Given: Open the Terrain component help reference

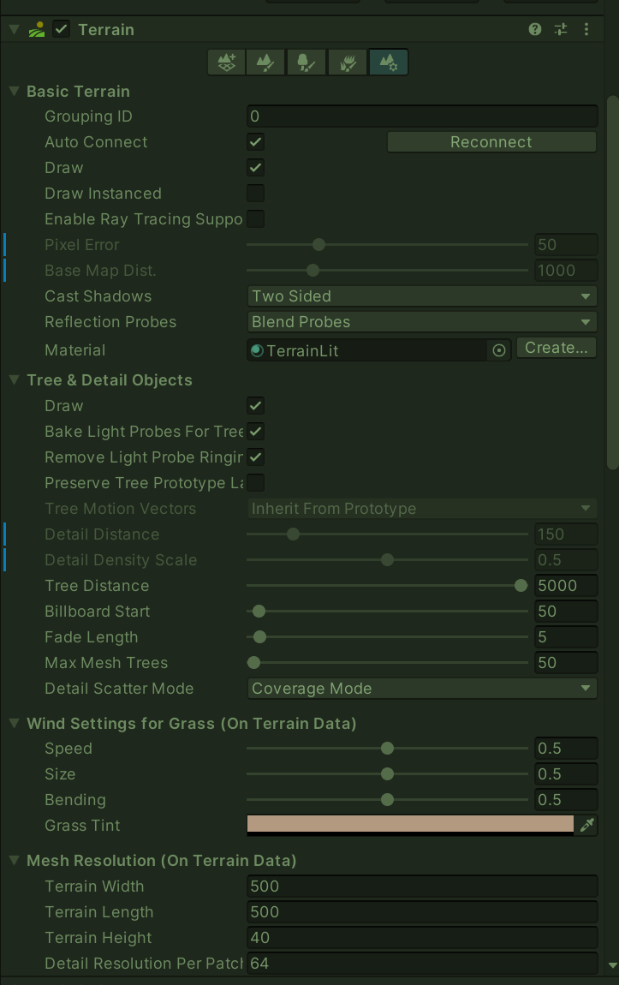Looking at the screenshot, I should (x=535, y=29).
